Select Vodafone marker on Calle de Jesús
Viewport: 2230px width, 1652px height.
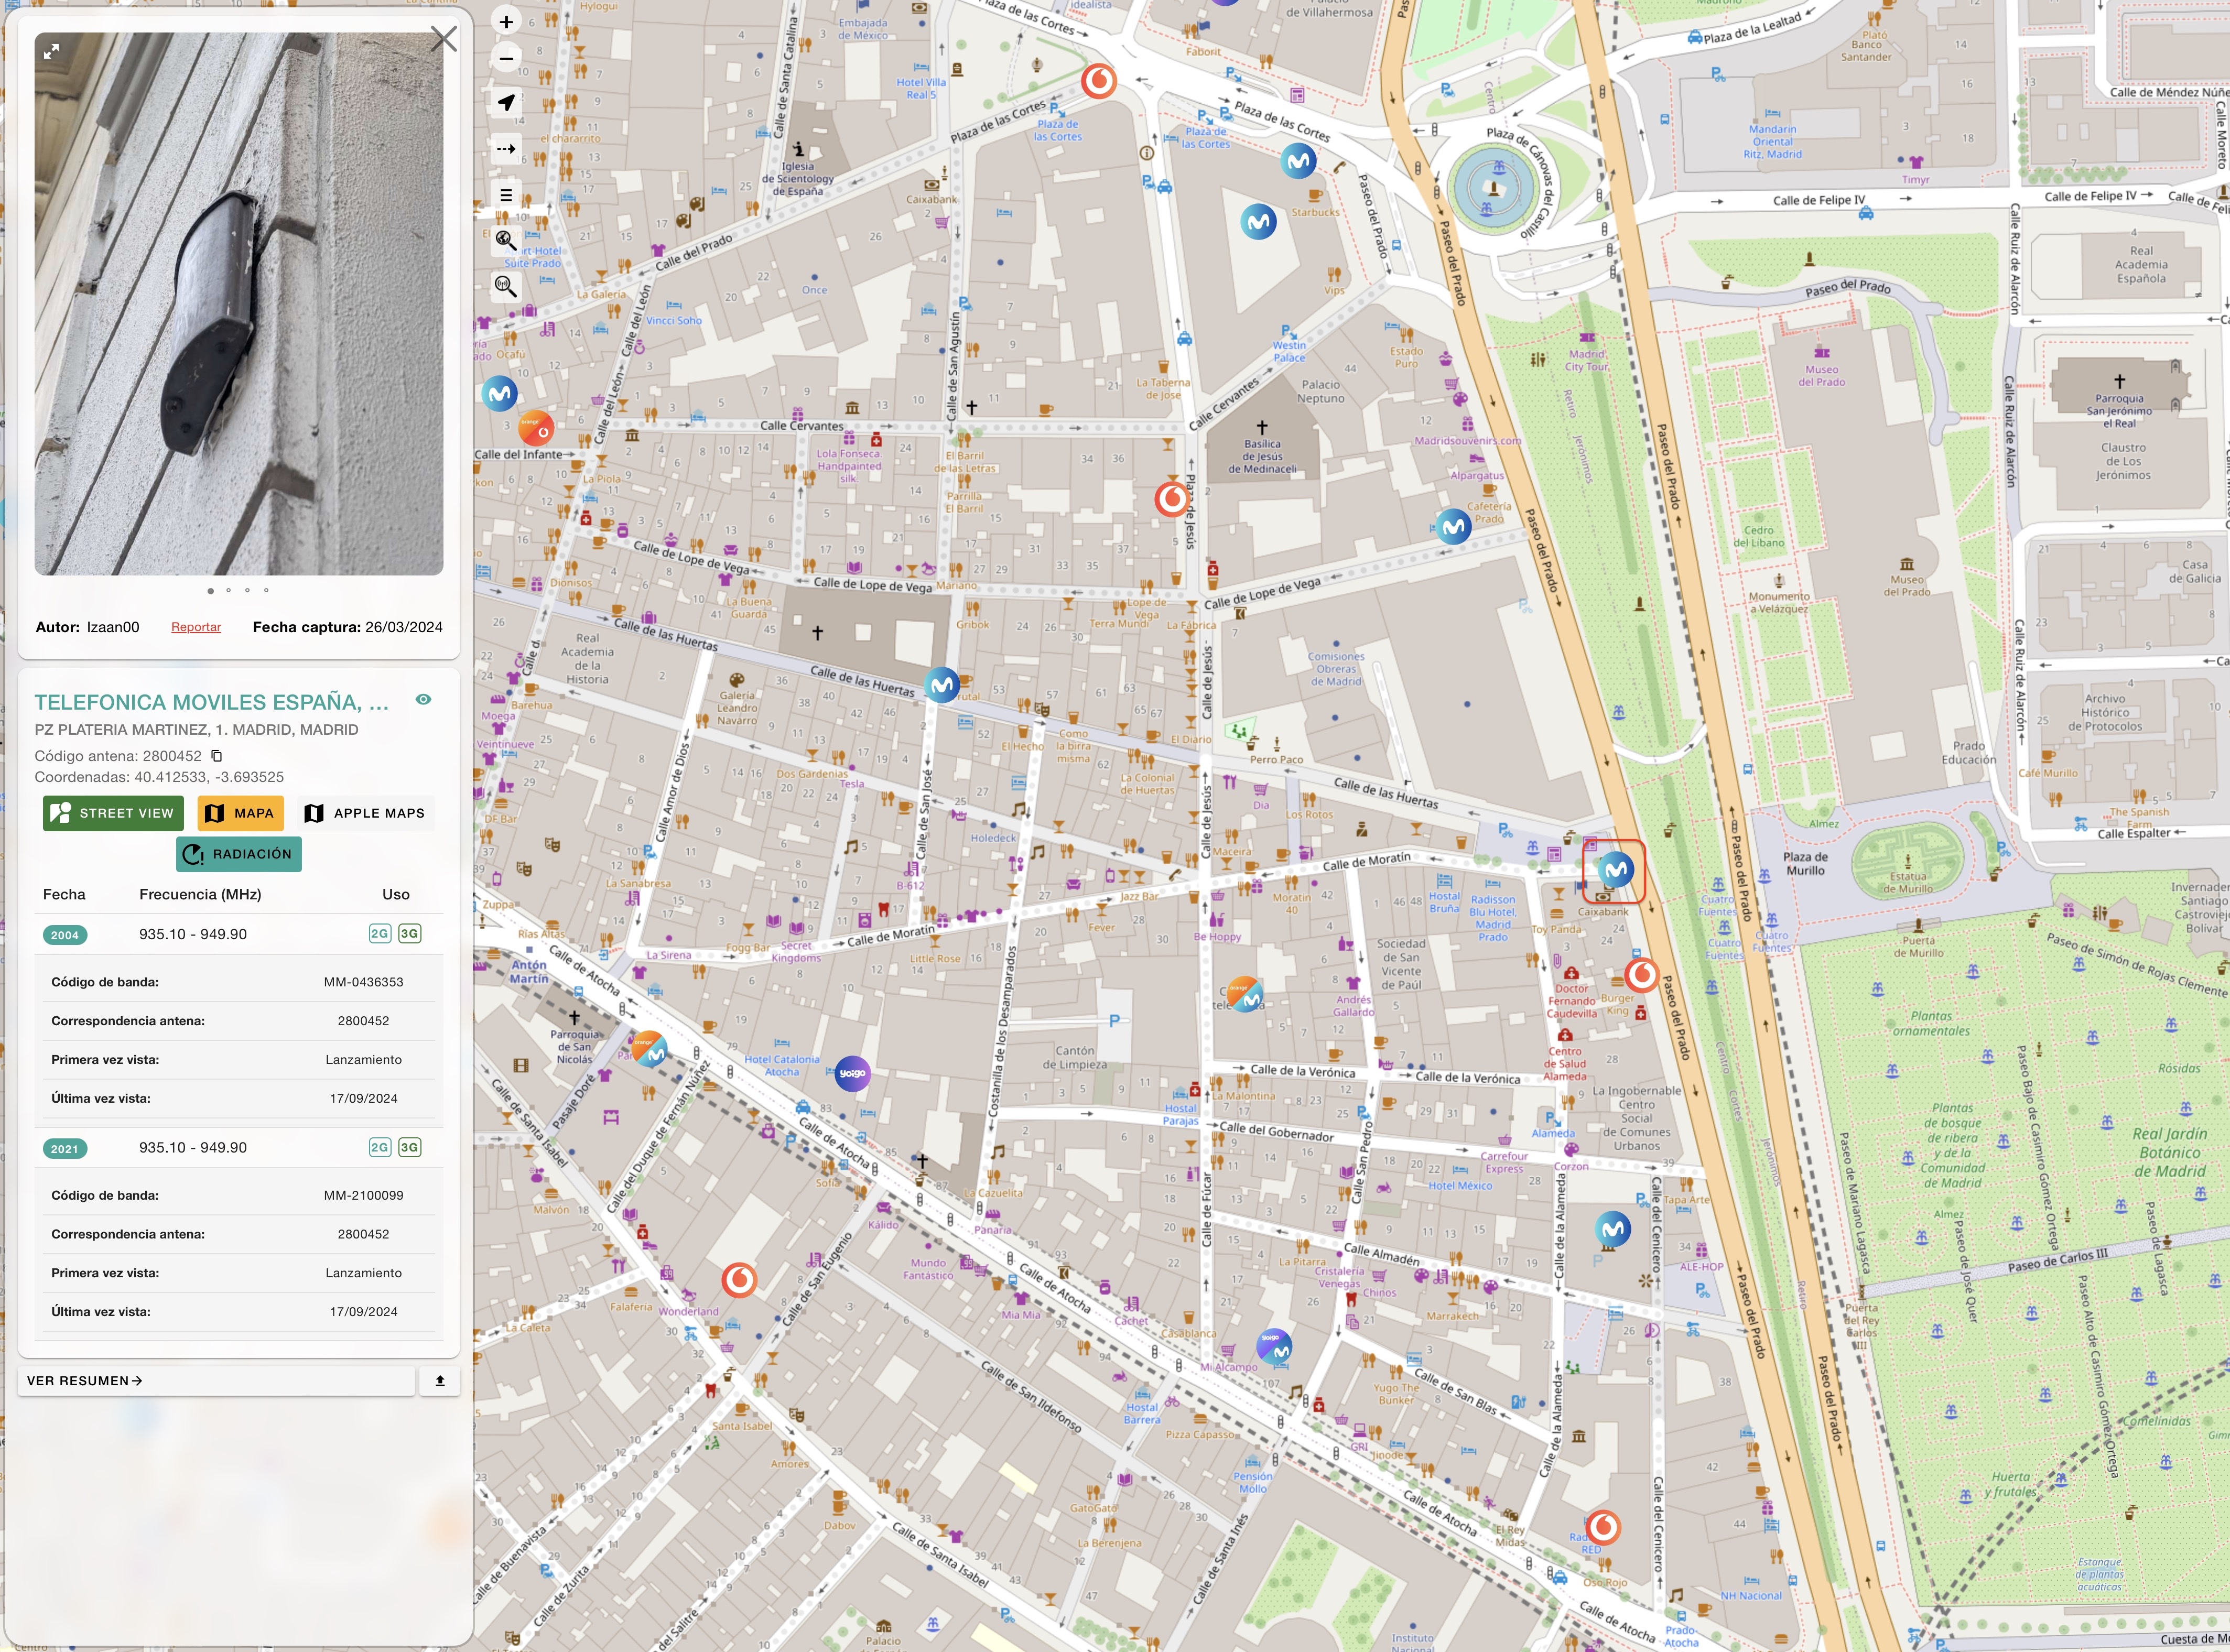tap(1172, 499)
